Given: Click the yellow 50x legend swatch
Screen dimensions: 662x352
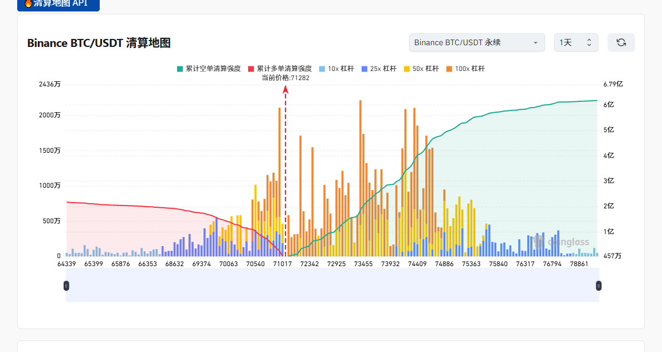Looking at the screenshot, I should click(x=407, y=69).
